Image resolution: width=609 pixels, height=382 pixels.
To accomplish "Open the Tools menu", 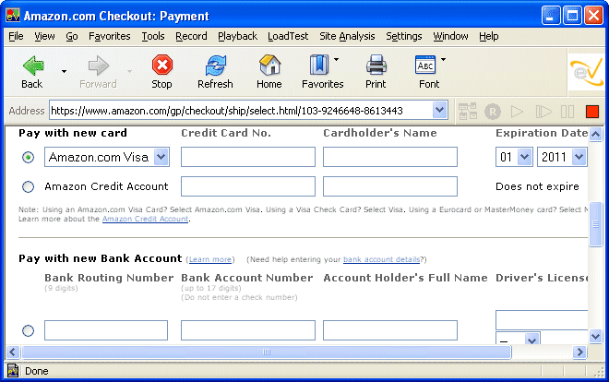I will point(153,36).
